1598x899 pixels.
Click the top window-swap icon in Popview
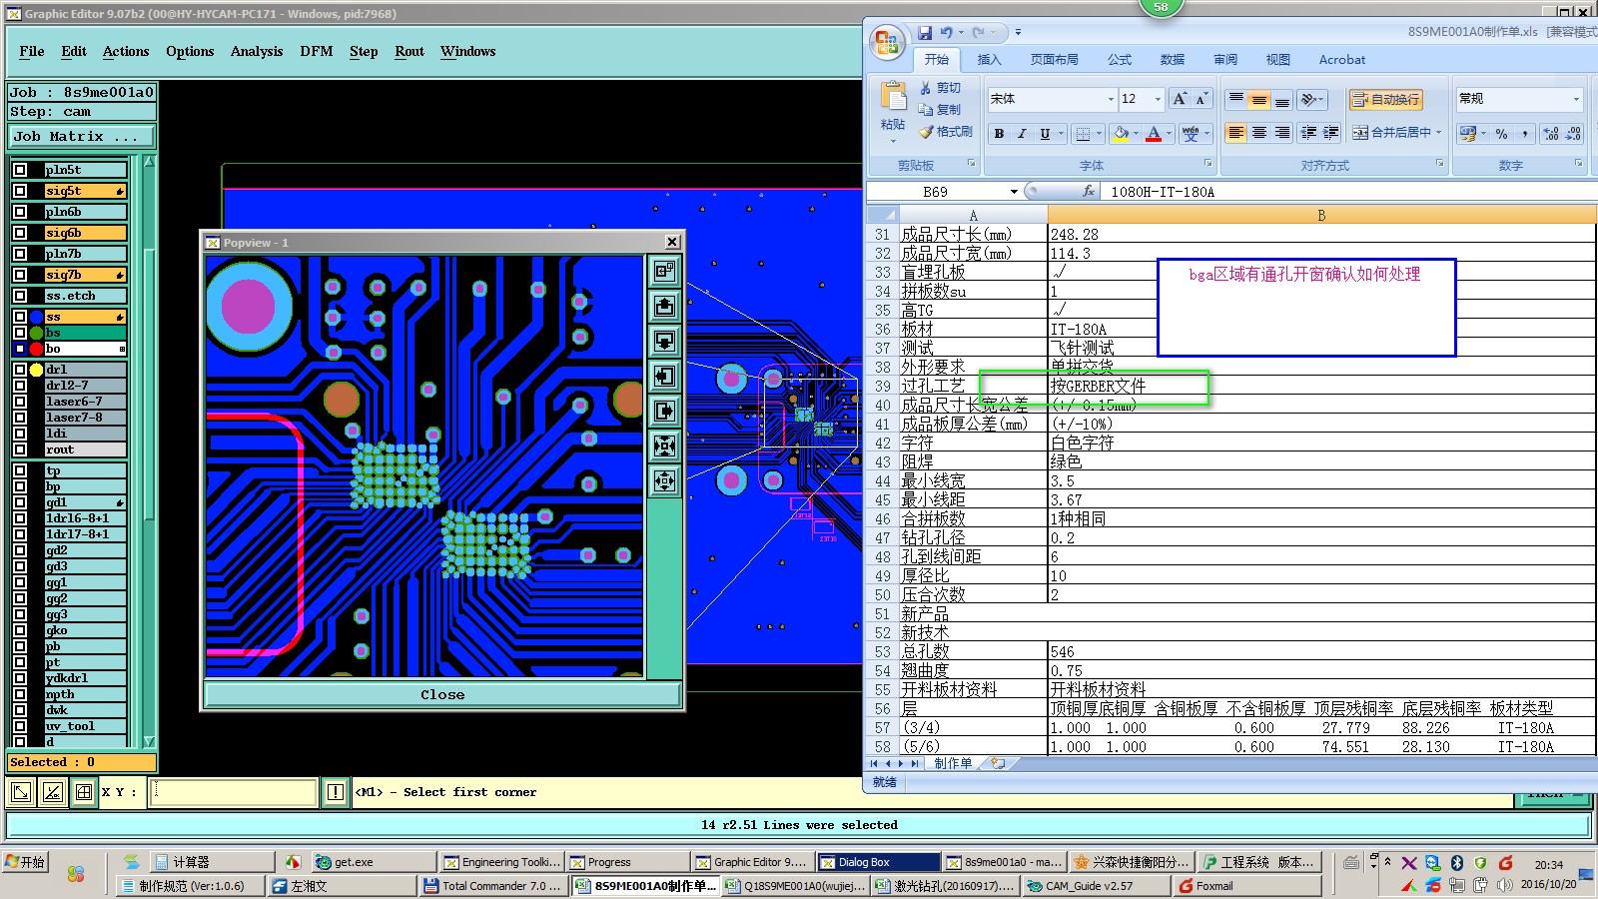pyautogui.click(x=664, y=271)
